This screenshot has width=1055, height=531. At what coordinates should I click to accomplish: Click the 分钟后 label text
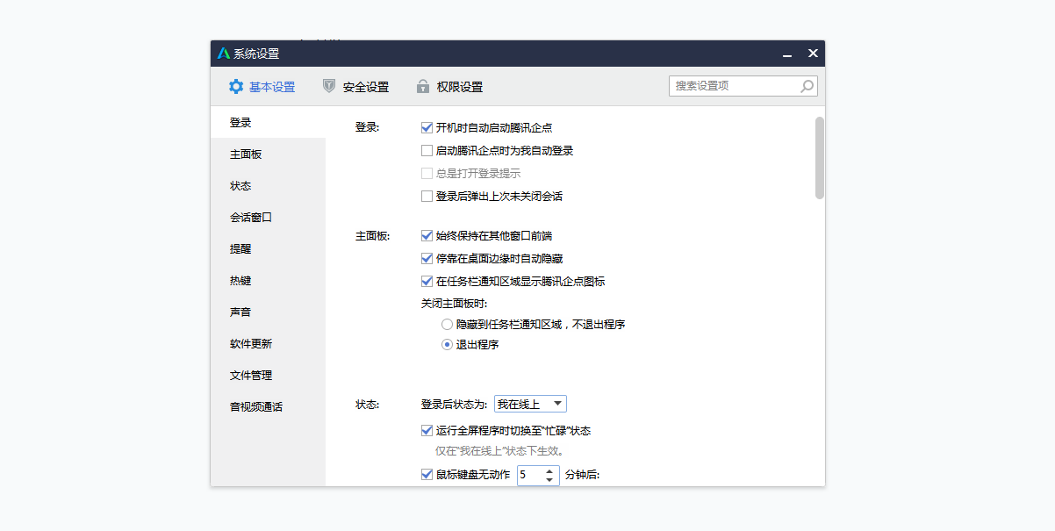click(x=583, y=475)
